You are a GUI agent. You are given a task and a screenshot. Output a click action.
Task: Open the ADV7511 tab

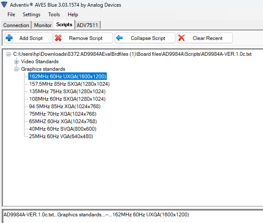[x=87, y=25]
